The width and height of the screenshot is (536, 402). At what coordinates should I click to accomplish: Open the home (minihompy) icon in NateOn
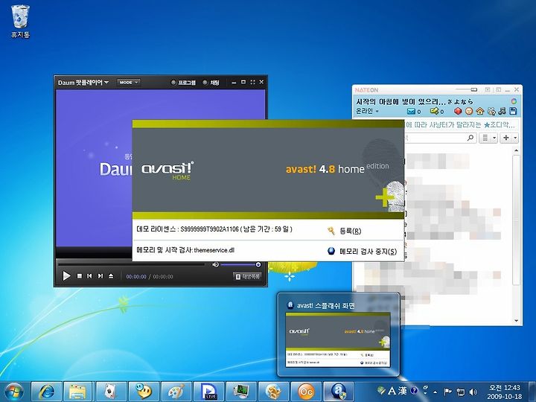click(480, 111)
